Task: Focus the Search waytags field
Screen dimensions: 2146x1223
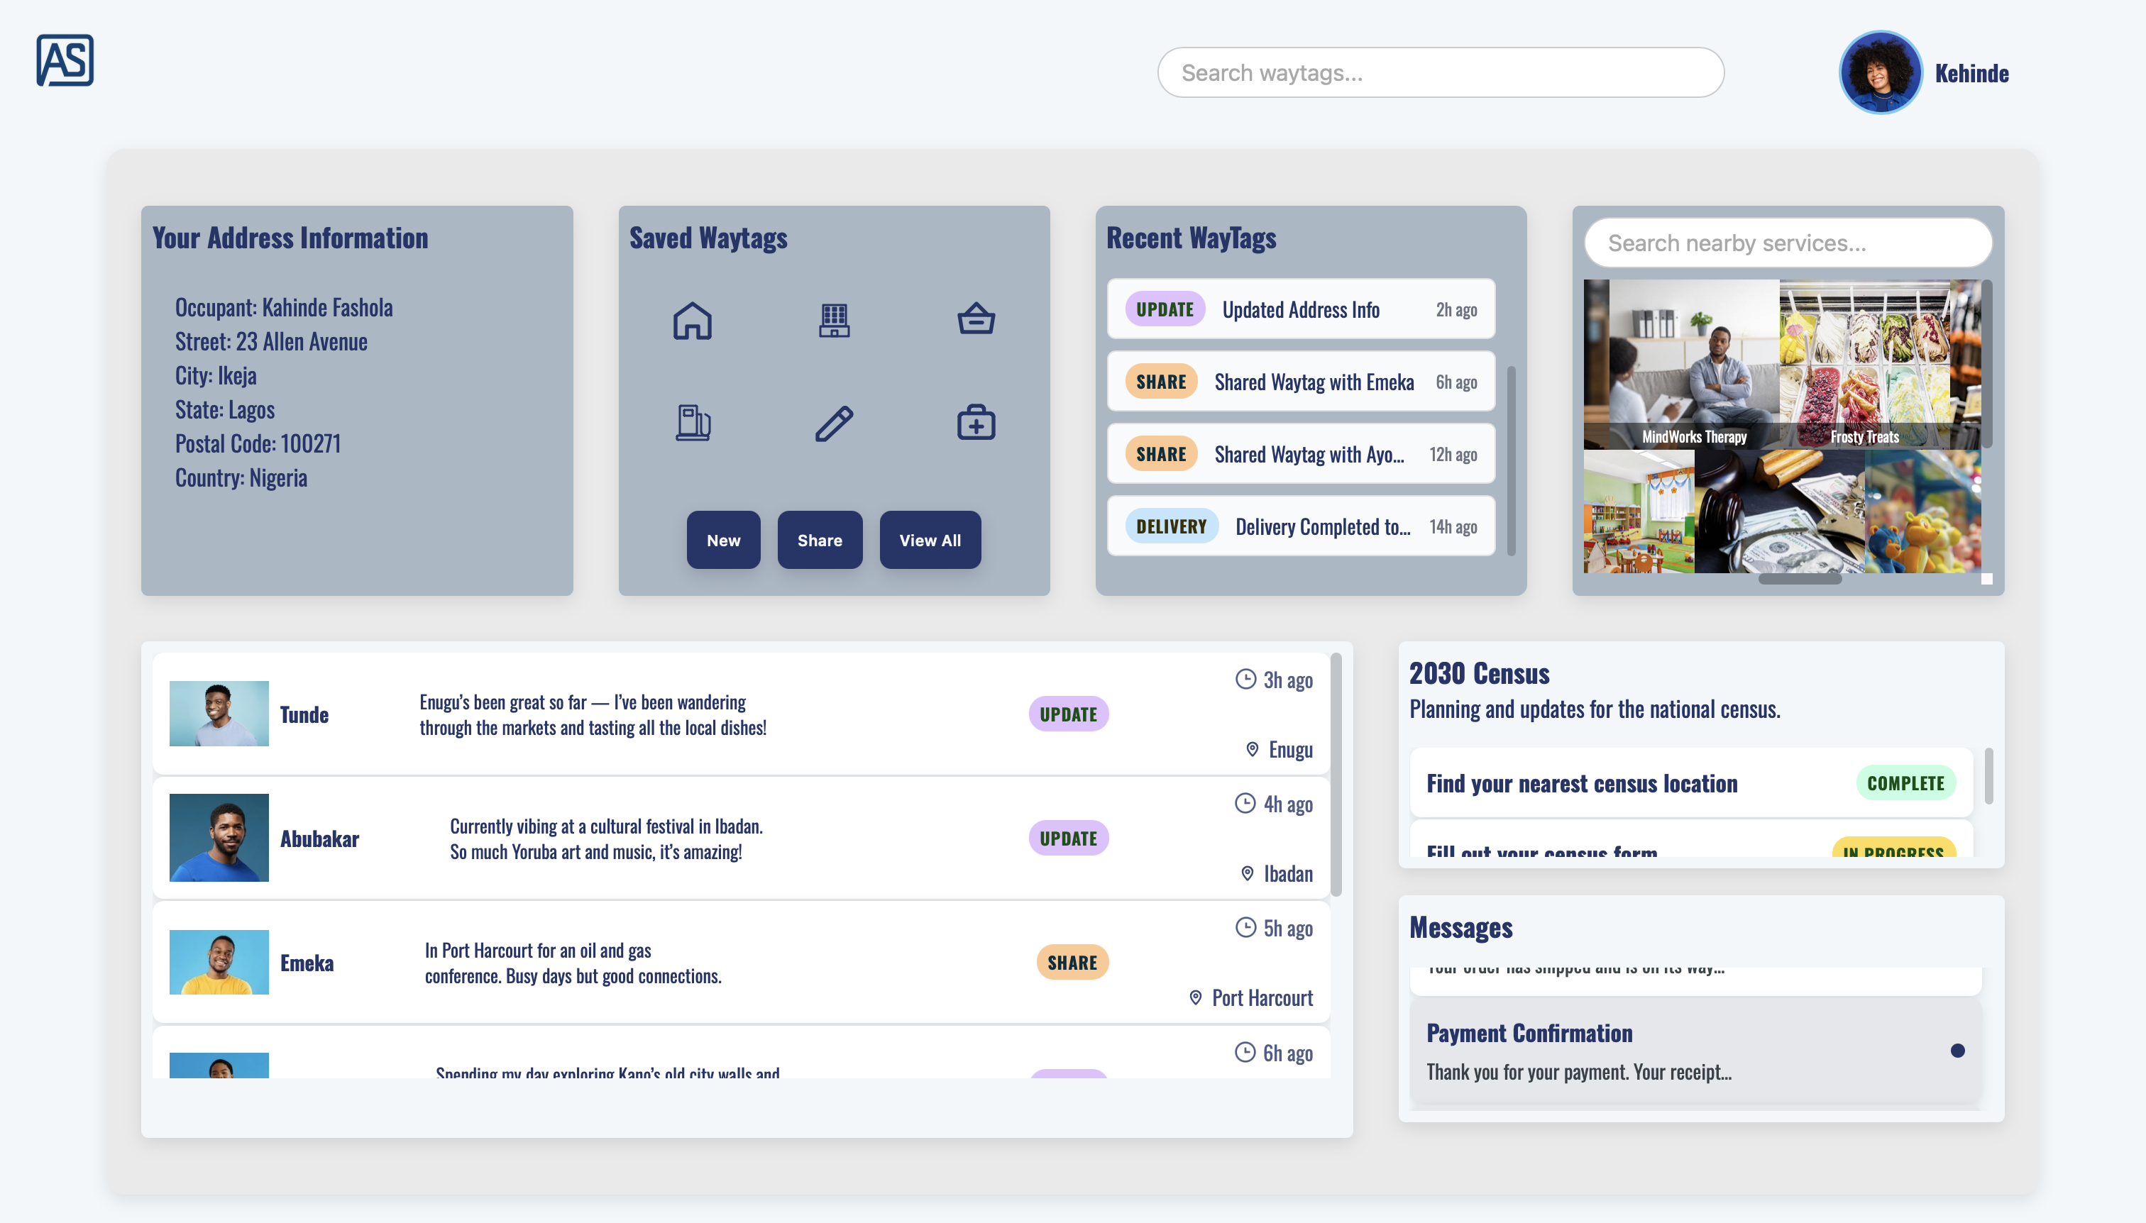Action: [x=1440, y=73]
